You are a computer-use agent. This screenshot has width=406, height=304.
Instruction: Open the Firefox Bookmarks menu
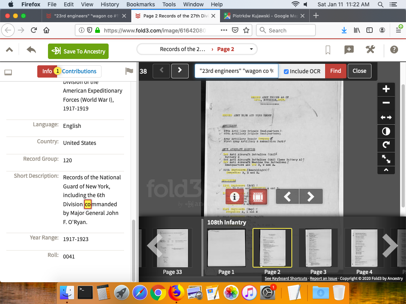[140, 4]
